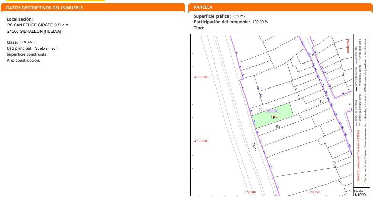Click the 'Hidrografía' legend entry
The height and width of the screenshot is (202, 375).
click(356, 52)
